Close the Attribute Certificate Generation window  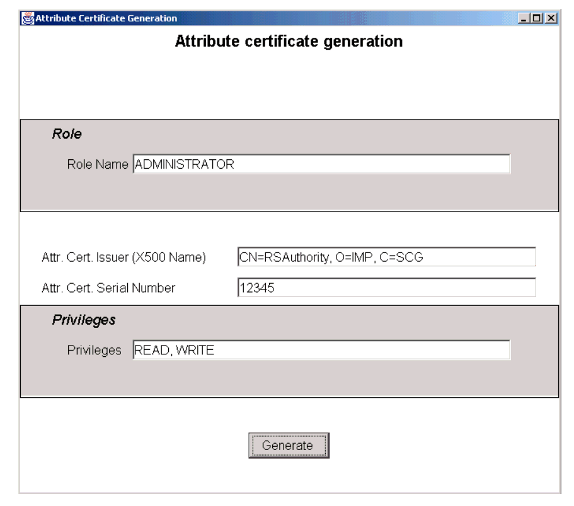point(551,18)
